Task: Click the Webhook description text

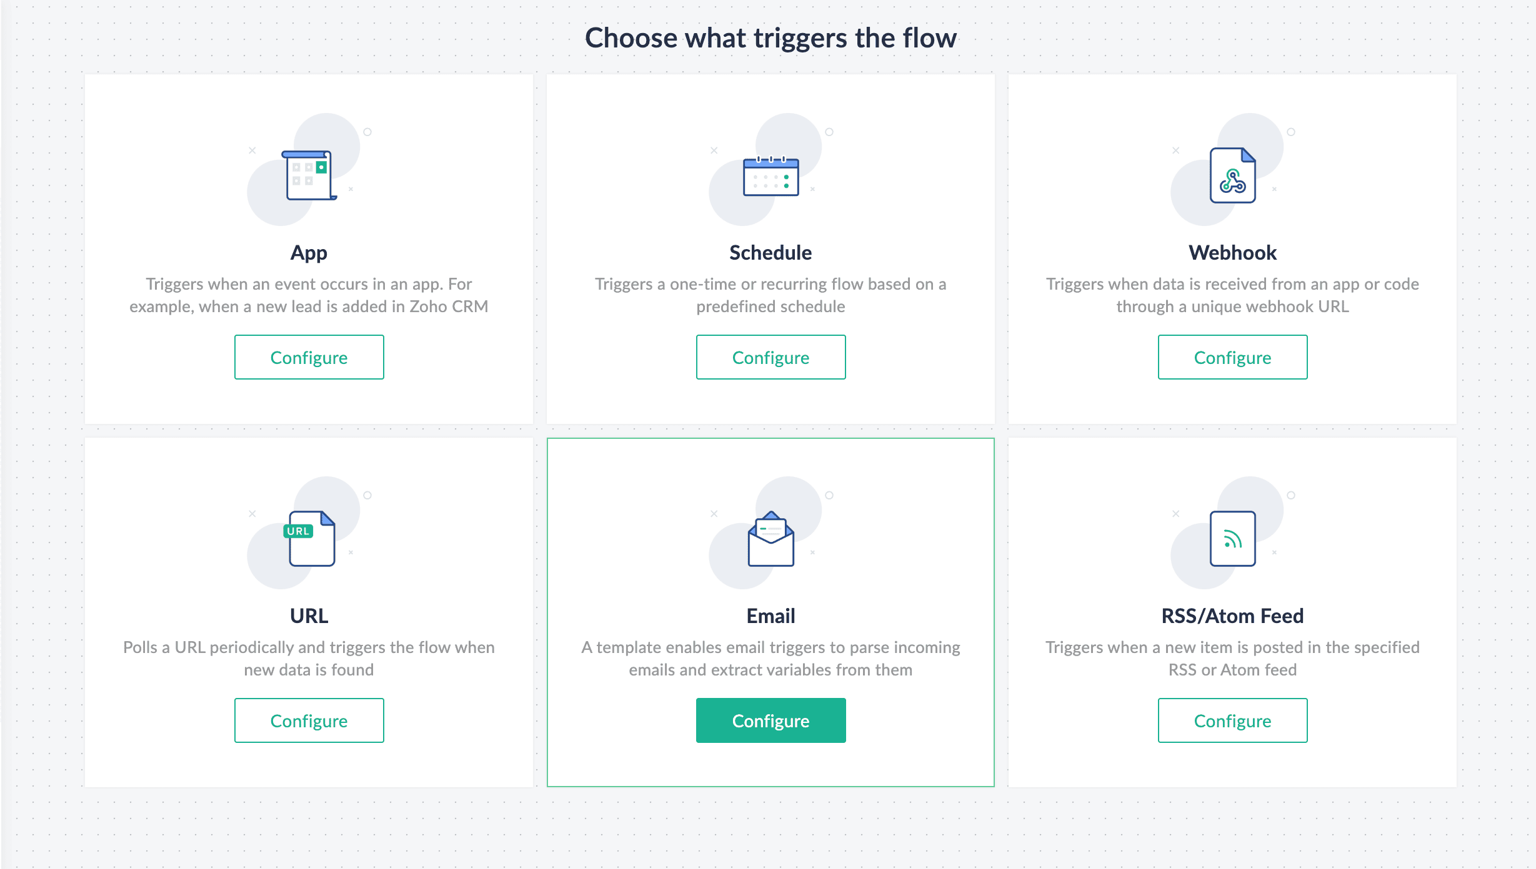Action: 1232,295
